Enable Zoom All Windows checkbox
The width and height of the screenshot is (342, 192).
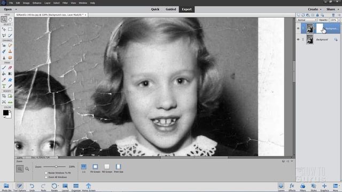coord(46,177)
